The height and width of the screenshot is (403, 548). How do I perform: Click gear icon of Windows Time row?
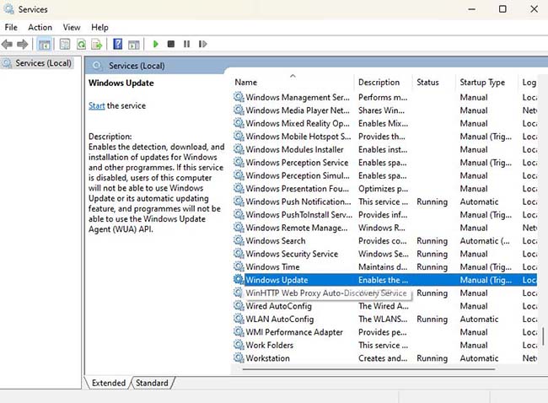point(239,266)
